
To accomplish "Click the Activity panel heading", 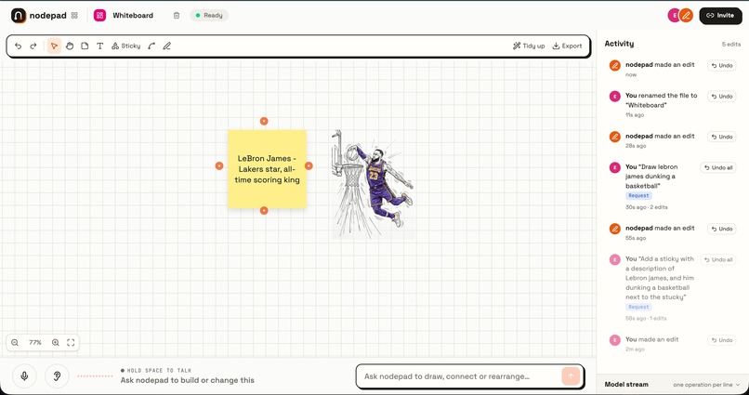I will (619, 44).
